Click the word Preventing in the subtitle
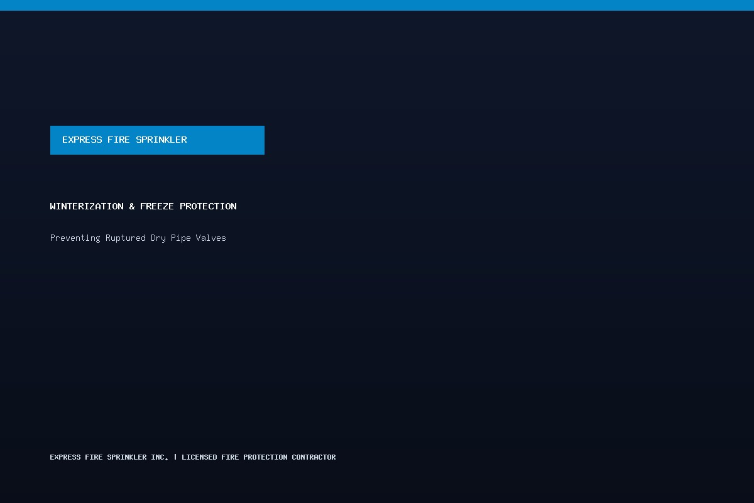This screenshot has height=503, width=754. point(75,238)
